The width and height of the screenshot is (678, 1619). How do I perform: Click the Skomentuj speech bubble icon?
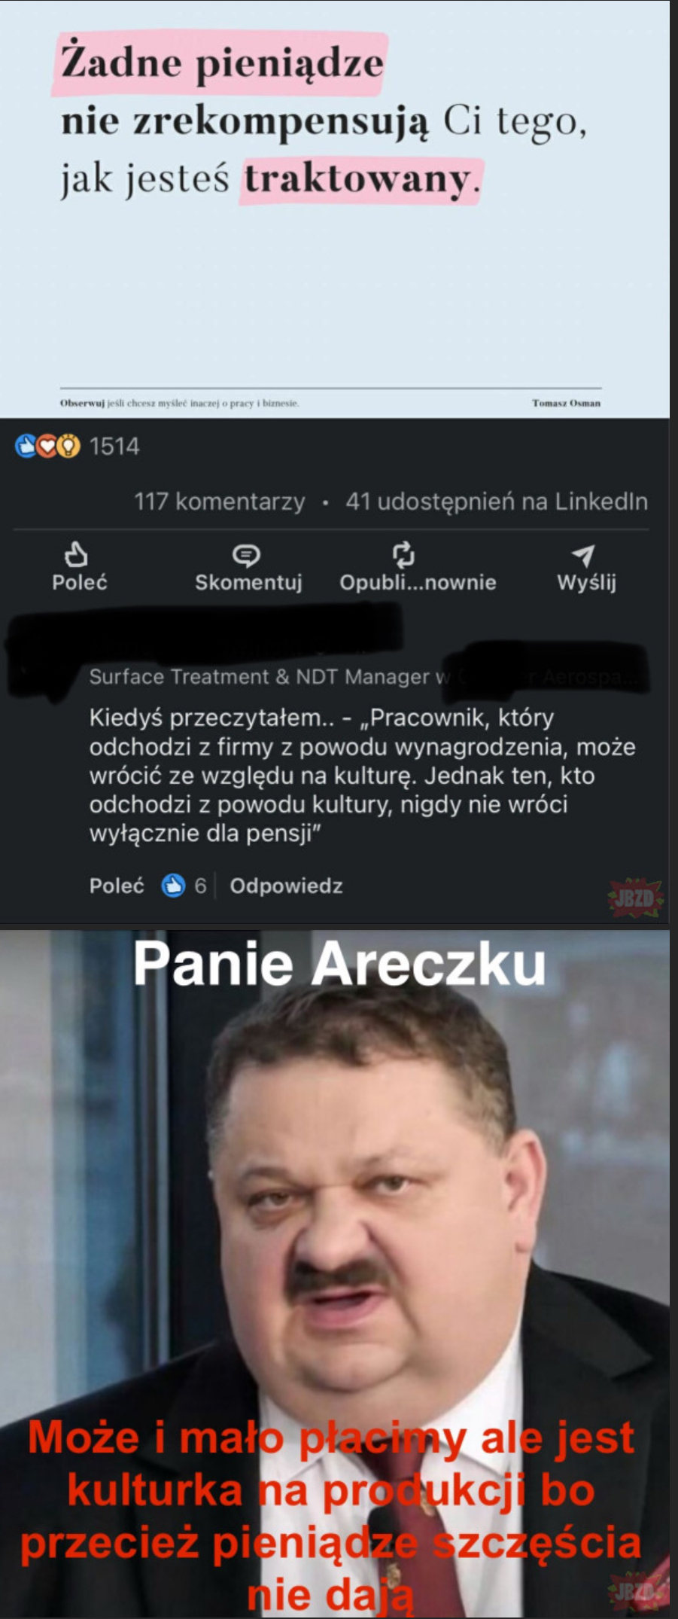point(246,556)
